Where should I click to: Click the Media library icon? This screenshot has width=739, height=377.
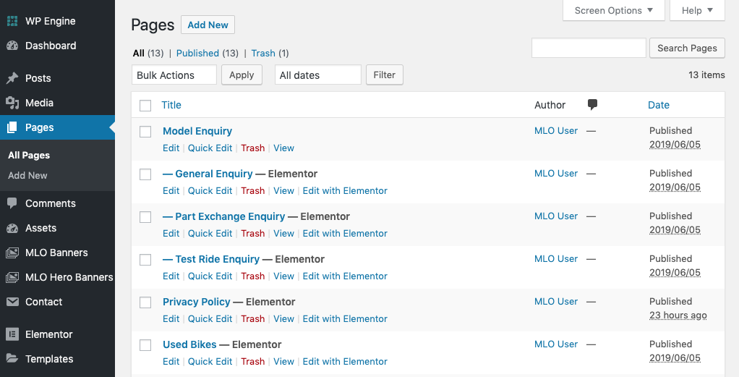pos(12,103)
